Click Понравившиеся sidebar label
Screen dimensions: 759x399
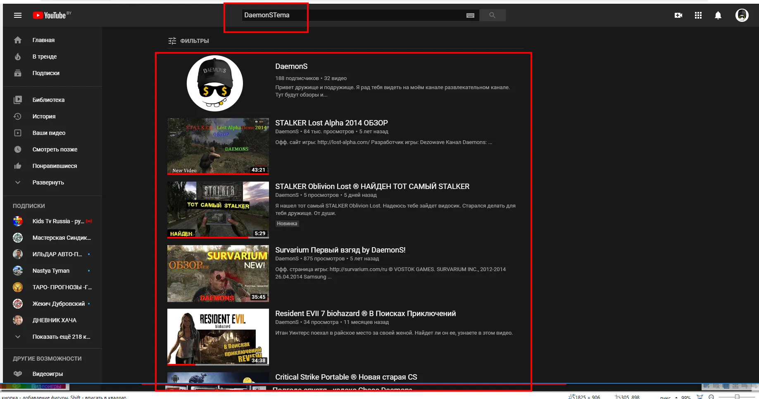(55, 166)
